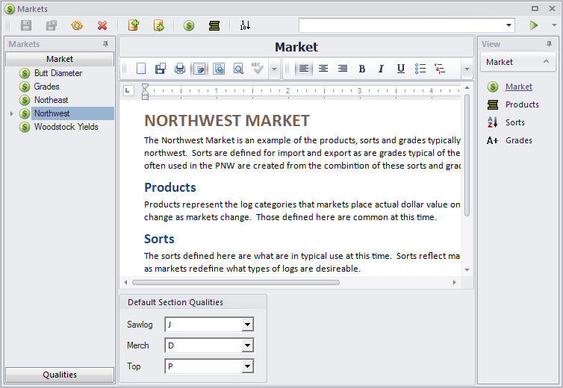This screenshot has height=388, width=563.
Task: Open Products in View panel
Action: click(522, 104)
